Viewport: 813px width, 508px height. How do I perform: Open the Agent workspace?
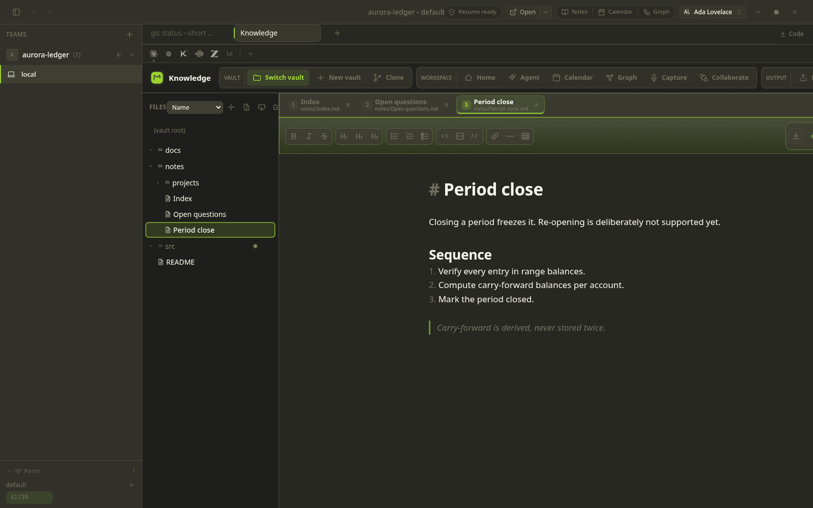(524, 78)
